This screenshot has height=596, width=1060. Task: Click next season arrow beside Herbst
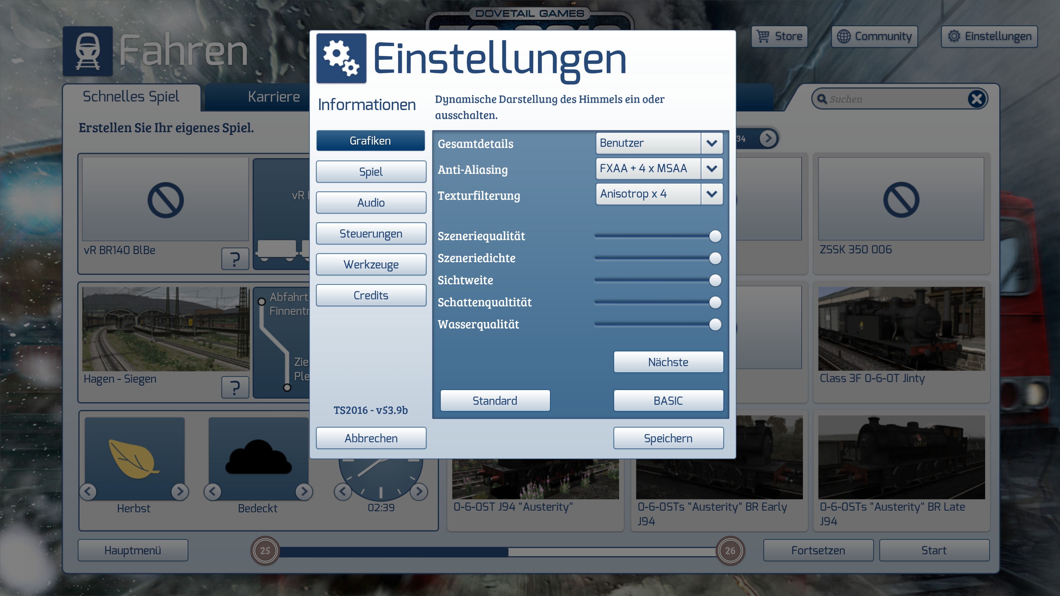pos(180,491)
